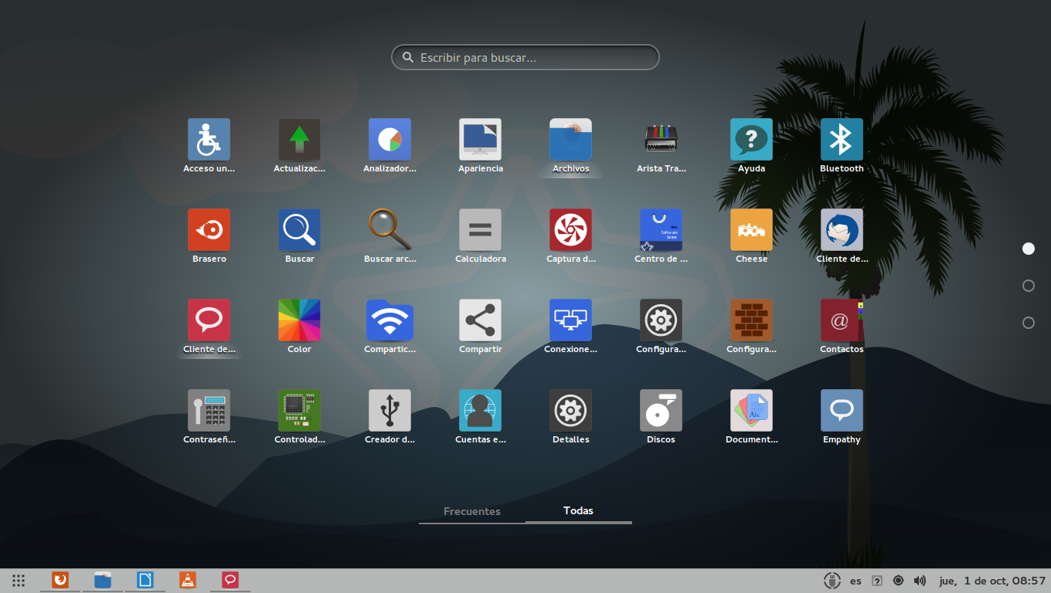Open the volume control in the system tray
Screen dimensions: 1051x593
point(920,581)
